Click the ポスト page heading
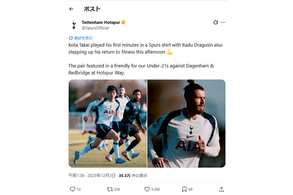The height and width of the screenshot is (195, 293). pyautogui.click(x=92, y=9)
